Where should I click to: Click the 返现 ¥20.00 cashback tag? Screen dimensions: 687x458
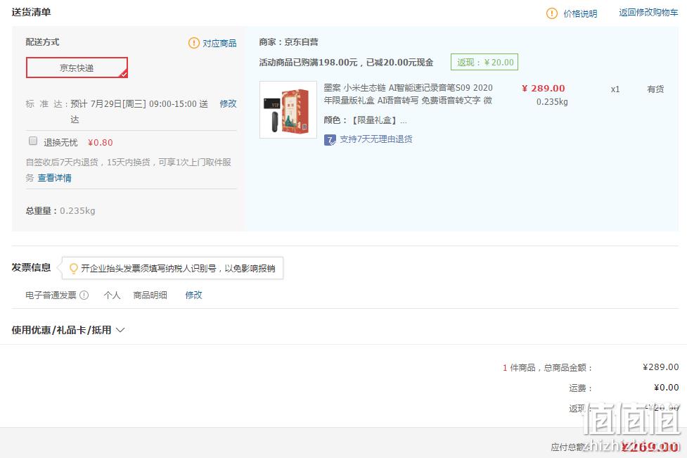(x=484, y=62)
